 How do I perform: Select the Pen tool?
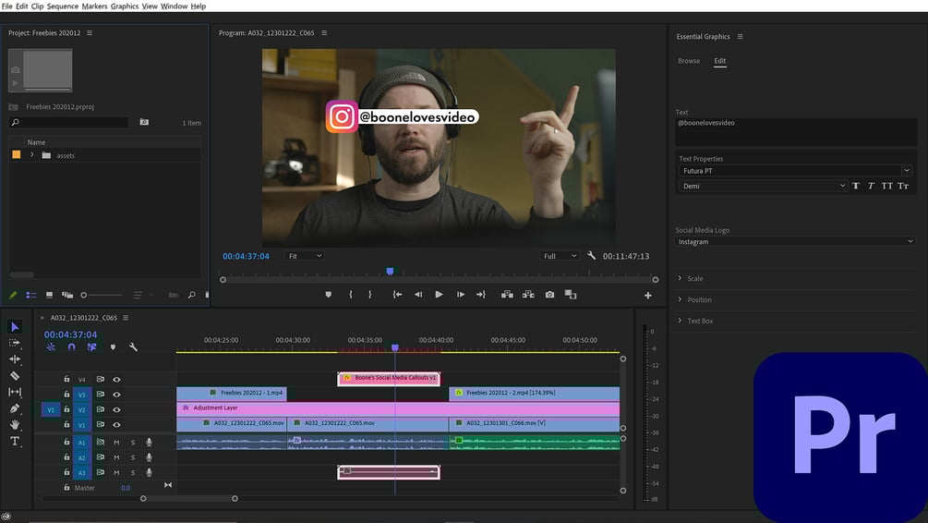coord(15,408)
